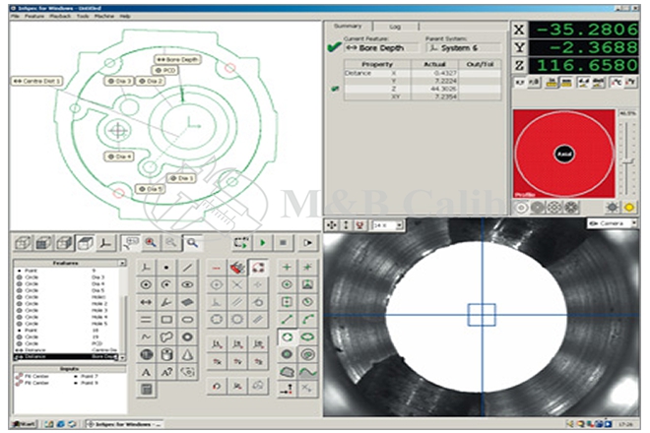Select the Text annotation 'A' tool
650x433 pixels.
146,372
